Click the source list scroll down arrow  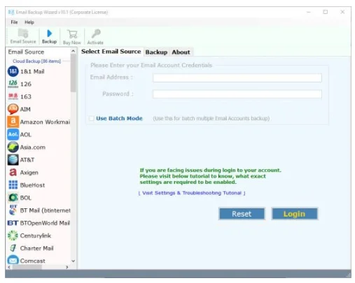pos(74,261)
